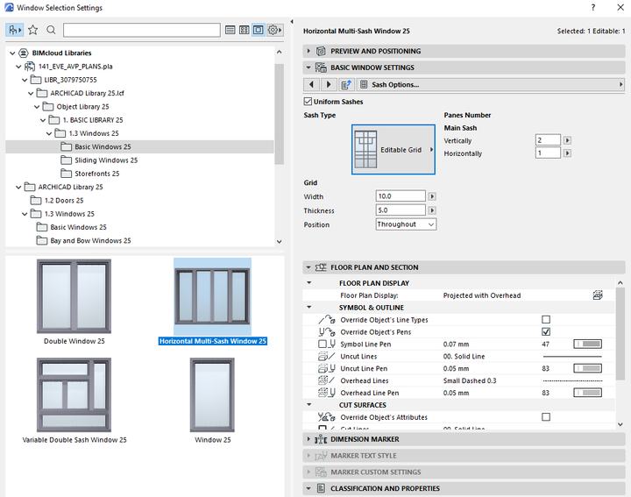The height and width of the screenshot is (497, 631).
Task: Select the Double Window 25 thumbnail
Action: click(x=74, y=296)
